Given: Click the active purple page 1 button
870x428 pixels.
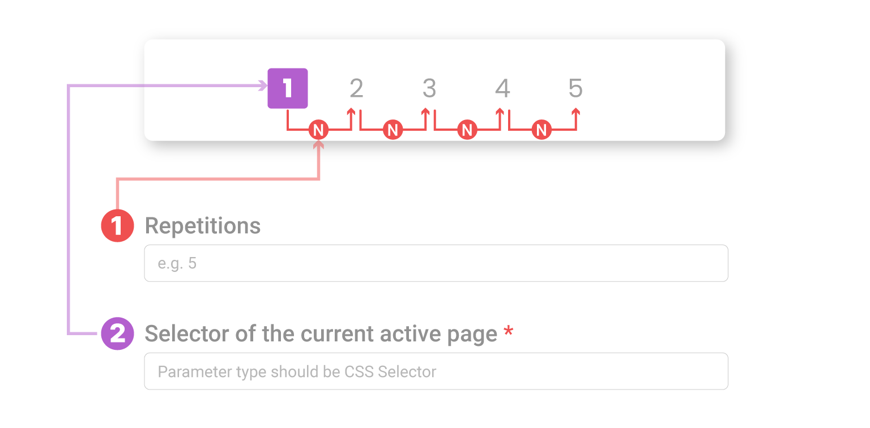Looking at the screenshot, I should point(288,88).
